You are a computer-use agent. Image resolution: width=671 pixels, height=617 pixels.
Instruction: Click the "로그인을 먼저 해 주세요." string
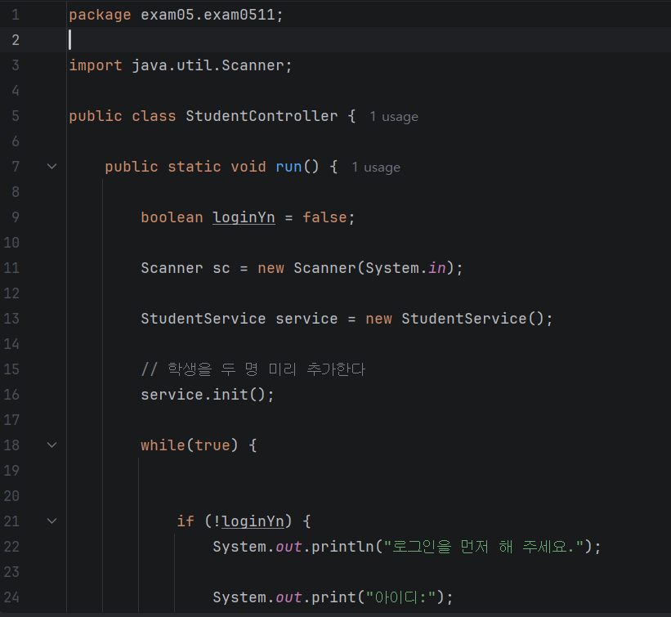(x=484, y=547)
